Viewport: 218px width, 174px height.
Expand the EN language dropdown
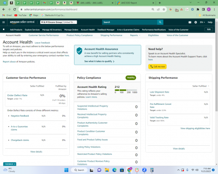(202, 22)
